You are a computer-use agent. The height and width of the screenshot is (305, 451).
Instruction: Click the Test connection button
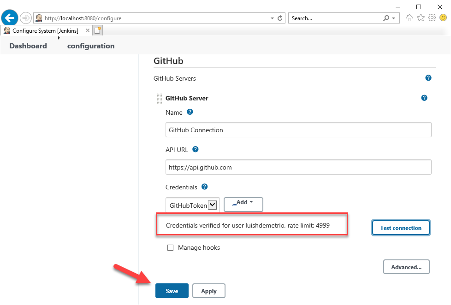click(x=401, y=228)
